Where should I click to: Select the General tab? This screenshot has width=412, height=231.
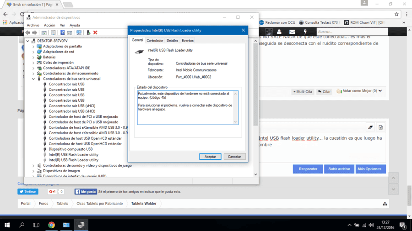point(137,40)
